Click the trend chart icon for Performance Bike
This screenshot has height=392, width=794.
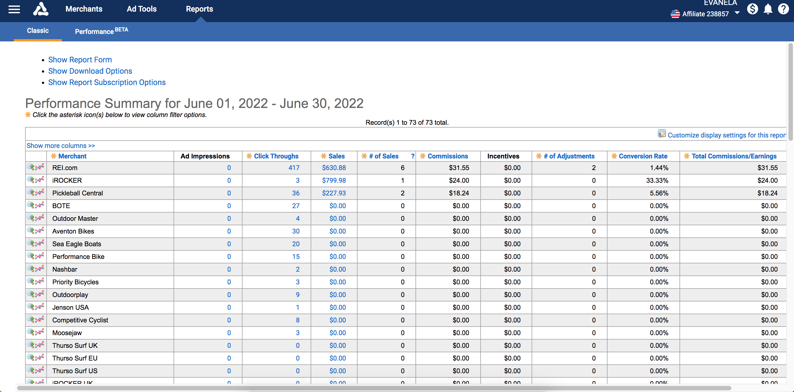40,256
